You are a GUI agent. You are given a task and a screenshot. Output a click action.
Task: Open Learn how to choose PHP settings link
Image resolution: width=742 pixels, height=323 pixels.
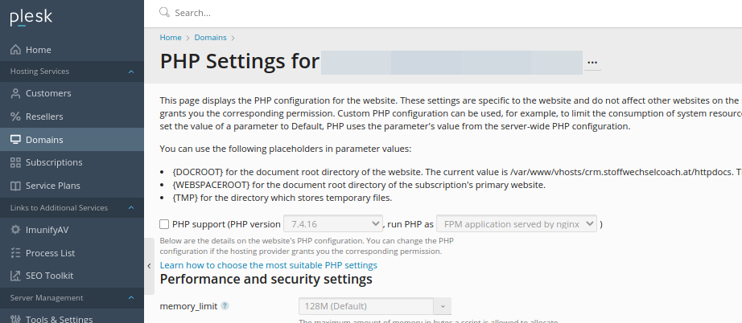point(268,265)
